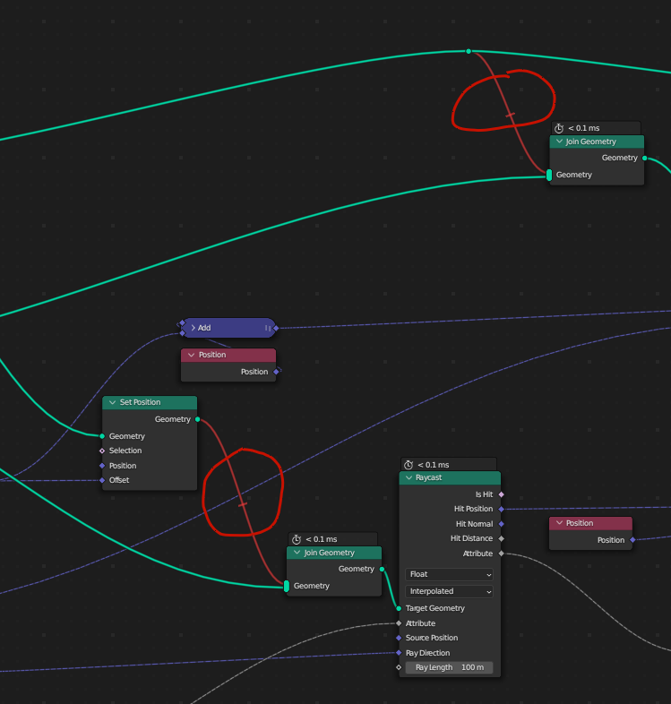The image size is (671, 704).
Task: Expand the collapsed Add node chevron
Action: click(194, 328)
